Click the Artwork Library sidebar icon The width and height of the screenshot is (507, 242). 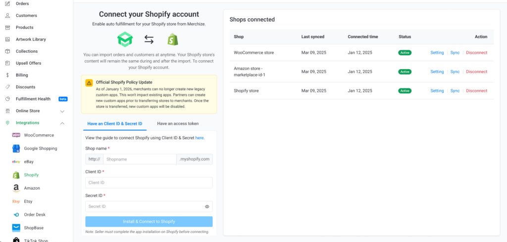coord(7,40)
